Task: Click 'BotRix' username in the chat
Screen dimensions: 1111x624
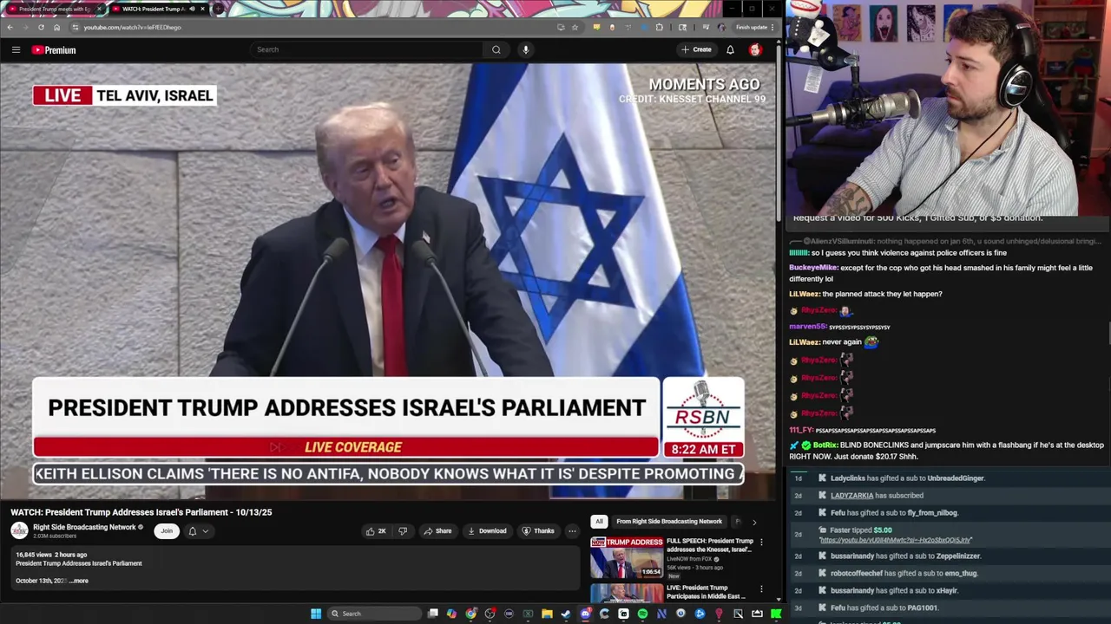Action: 825,445
